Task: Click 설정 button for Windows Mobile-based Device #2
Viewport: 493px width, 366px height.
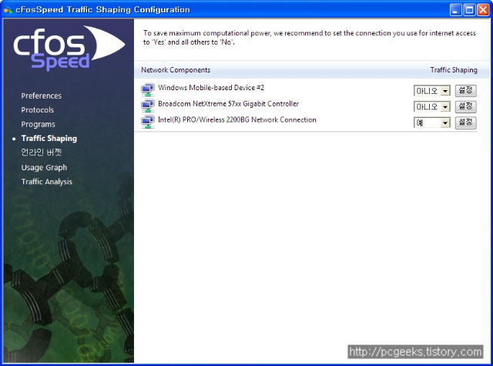Action: (466, 91)
